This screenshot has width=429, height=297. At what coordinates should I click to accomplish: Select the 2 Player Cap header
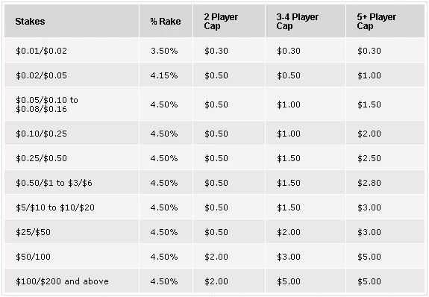click(229, 21)
